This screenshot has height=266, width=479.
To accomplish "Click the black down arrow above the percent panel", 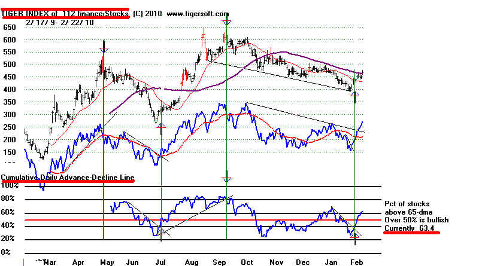I will 226,178.
